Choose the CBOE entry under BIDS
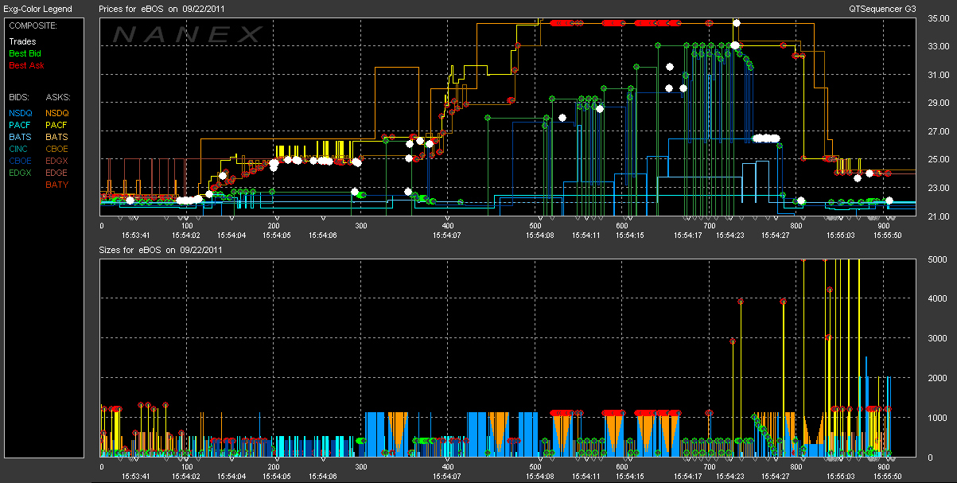The height and width of the screenshot is (483, 957). pyautogui.click(x=21, y=161)
